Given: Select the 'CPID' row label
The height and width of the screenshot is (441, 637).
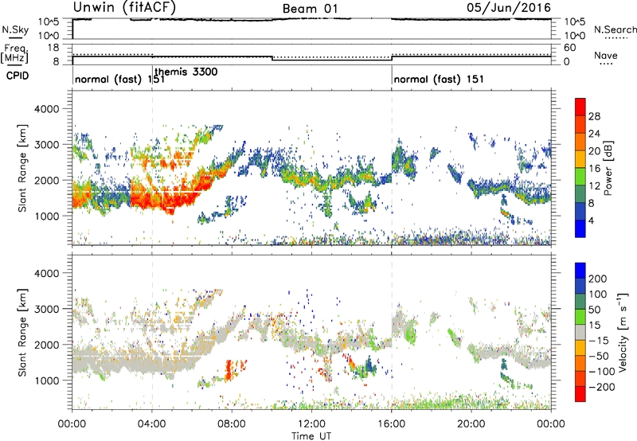Looking at the screenshot, I should coord(18,76).
